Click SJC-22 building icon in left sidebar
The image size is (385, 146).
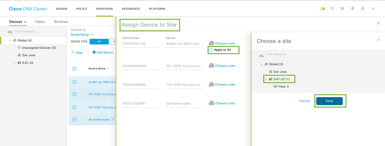(19, 63)
